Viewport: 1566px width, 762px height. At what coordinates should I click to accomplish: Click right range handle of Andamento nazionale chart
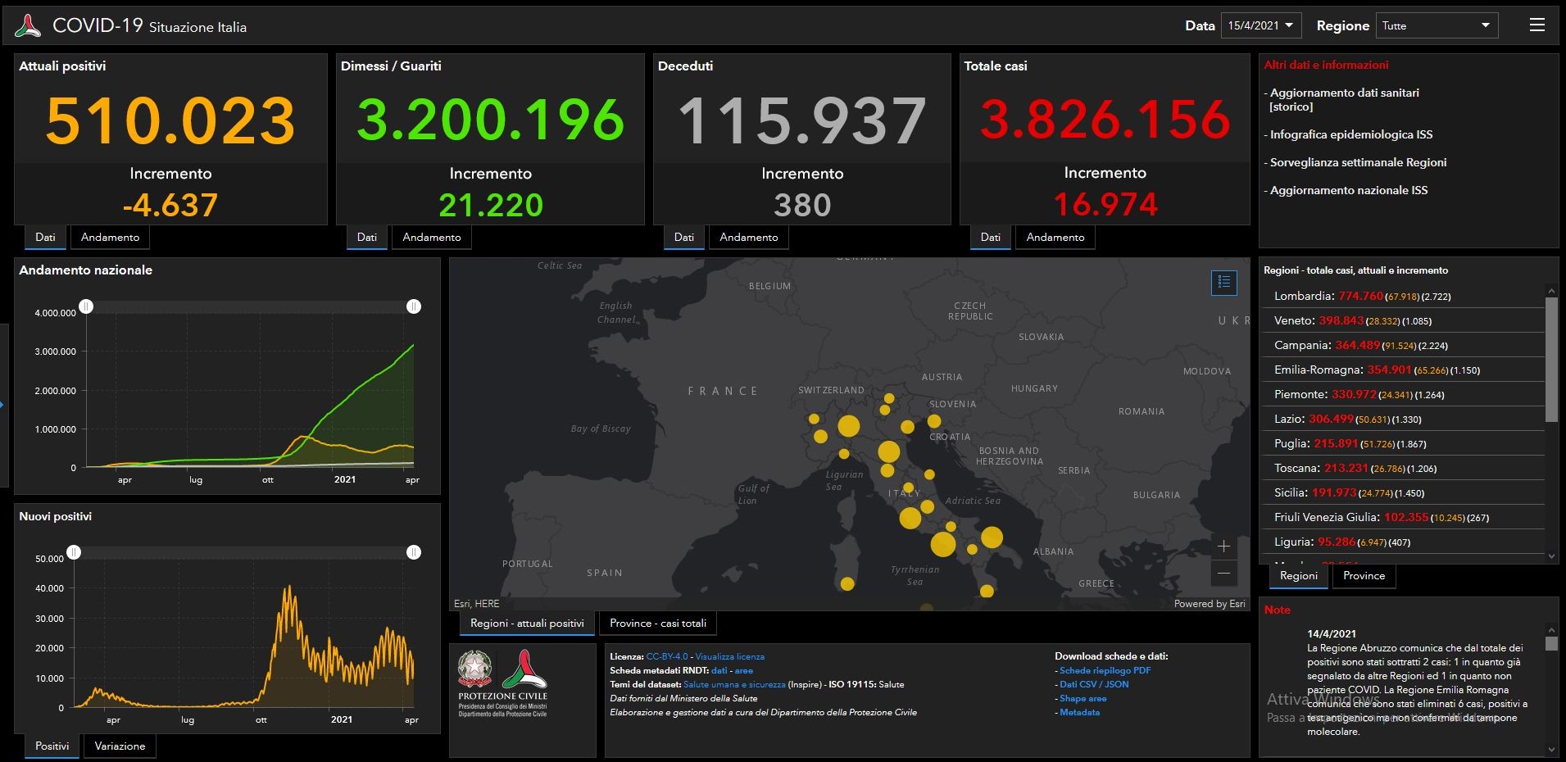[414, 306]
